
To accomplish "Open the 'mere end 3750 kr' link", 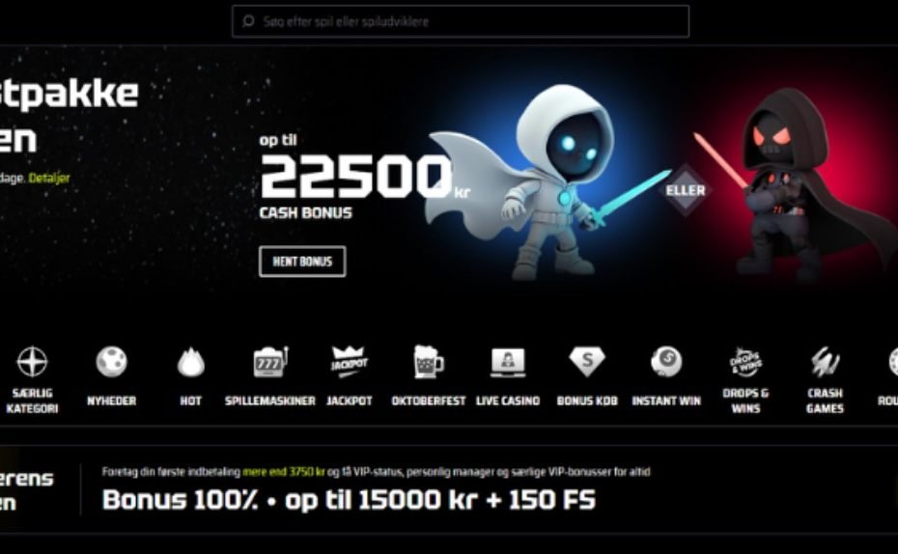I will coord(284,472).
